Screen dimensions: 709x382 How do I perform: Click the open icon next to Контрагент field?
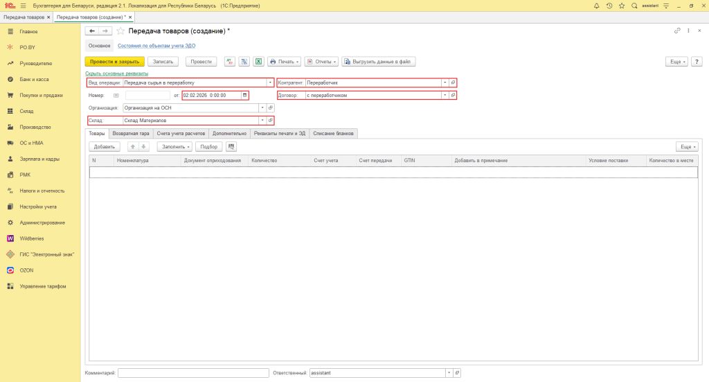pos(453,83)
